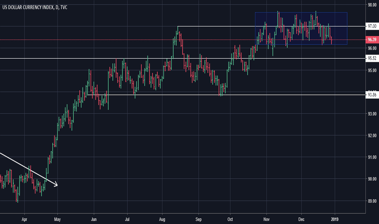Click the Nov label on time axis
379x224 pixels.
[266, 220]
